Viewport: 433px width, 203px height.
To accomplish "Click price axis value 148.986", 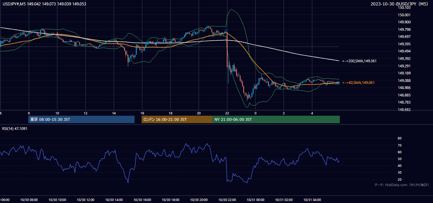I will tap(404, 88).
